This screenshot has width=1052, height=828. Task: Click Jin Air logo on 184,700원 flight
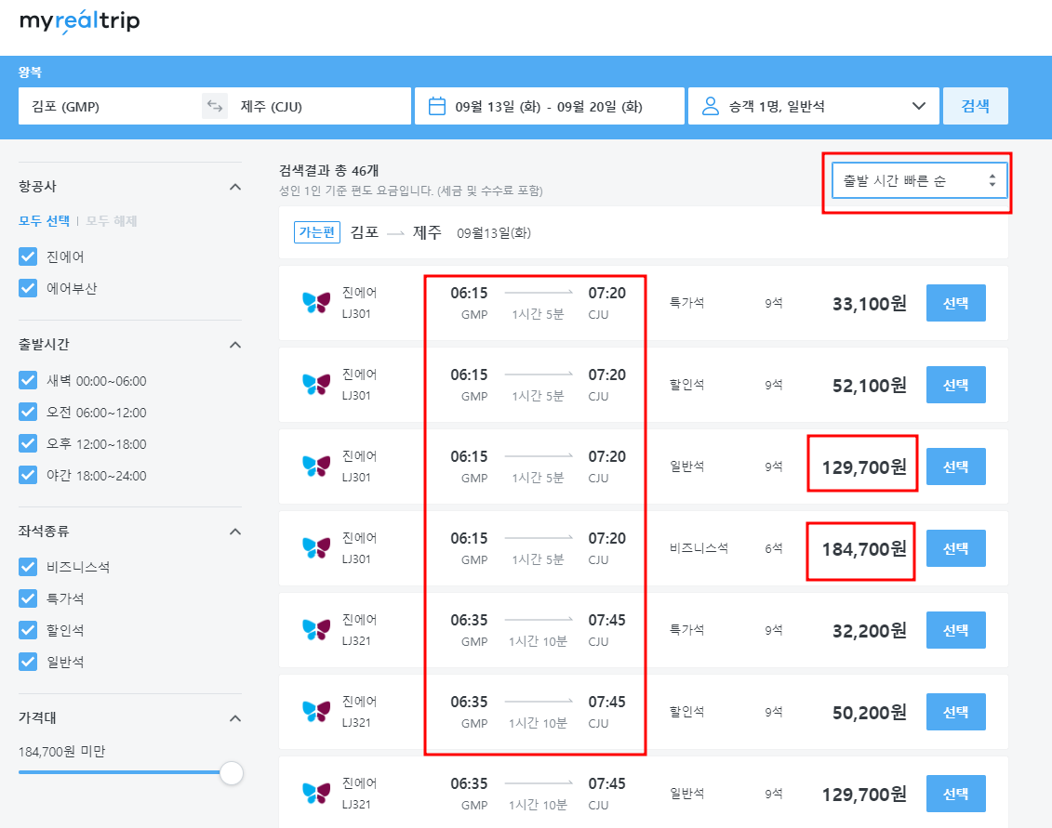(316, 547)
